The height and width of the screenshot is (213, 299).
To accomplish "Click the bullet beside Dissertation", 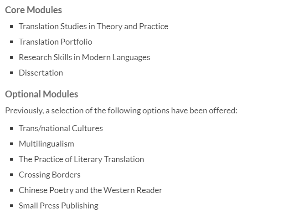I will pos(11,73).
